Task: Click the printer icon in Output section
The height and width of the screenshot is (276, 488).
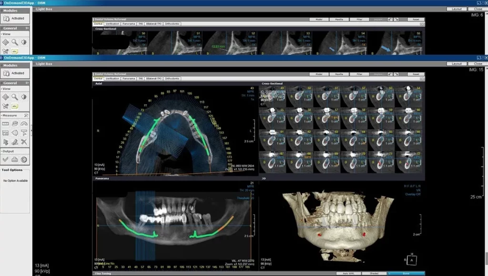Action: [x=15, y=159]
